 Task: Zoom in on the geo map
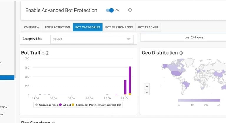tap(147, 86)
